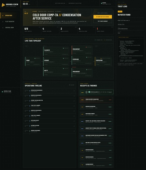Select the Telemetry node in task topology
This screenshot has width=146, height=170.
(x=56, y=51)
